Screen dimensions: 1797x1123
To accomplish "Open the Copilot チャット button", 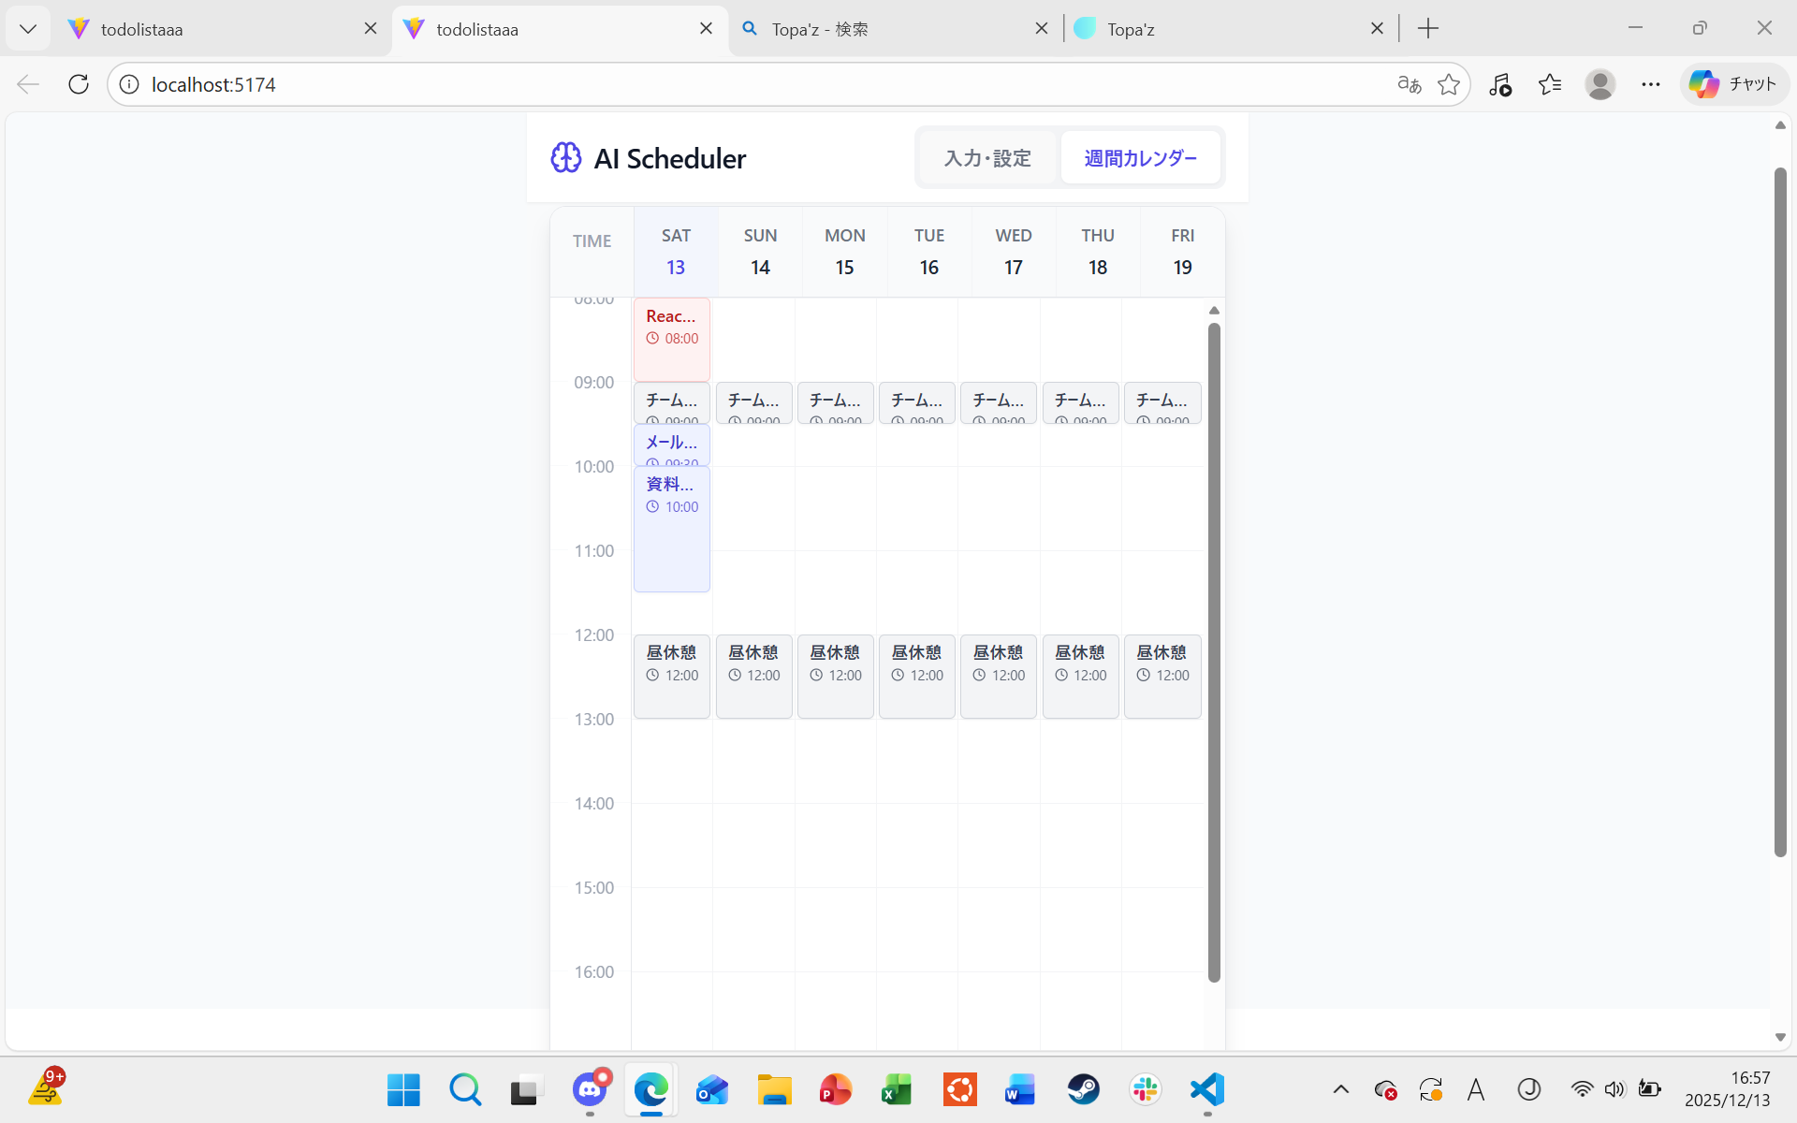I will [1733, 84].
